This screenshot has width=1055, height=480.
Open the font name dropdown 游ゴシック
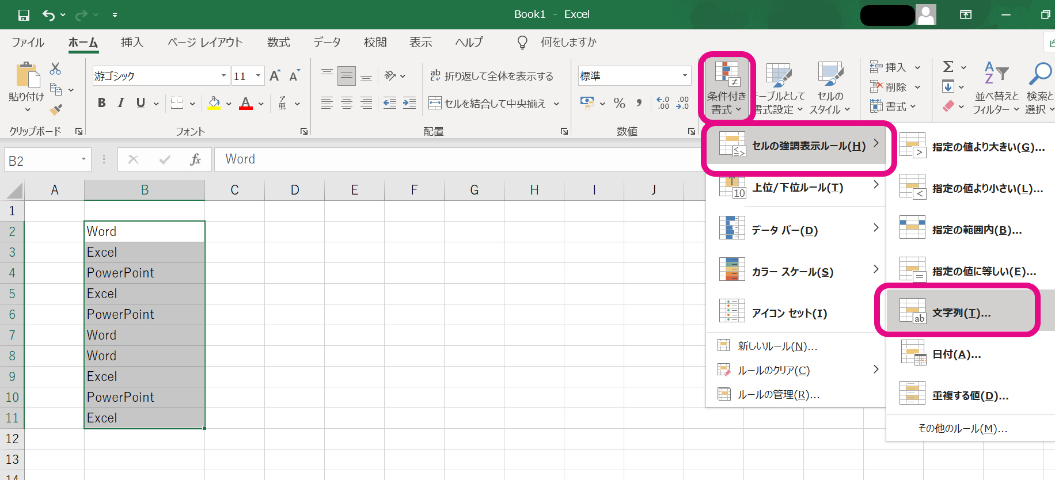click(x=223, y=75)
